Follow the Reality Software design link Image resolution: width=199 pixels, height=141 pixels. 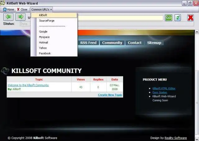(175, 138)
